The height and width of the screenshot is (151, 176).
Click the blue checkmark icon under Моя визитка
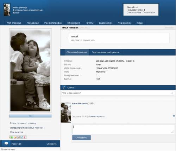21,137
